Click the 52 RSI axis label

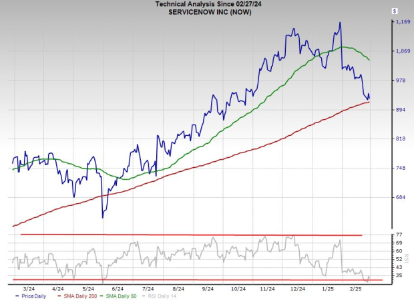[399, 259]
